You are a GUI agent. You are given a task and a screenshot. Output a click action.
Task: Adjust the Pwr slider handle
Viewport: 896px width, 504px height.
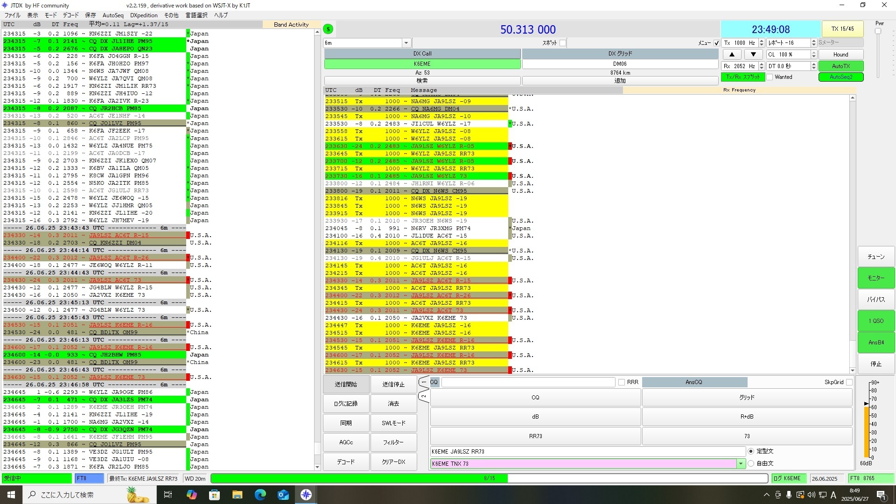click(878, 32)
